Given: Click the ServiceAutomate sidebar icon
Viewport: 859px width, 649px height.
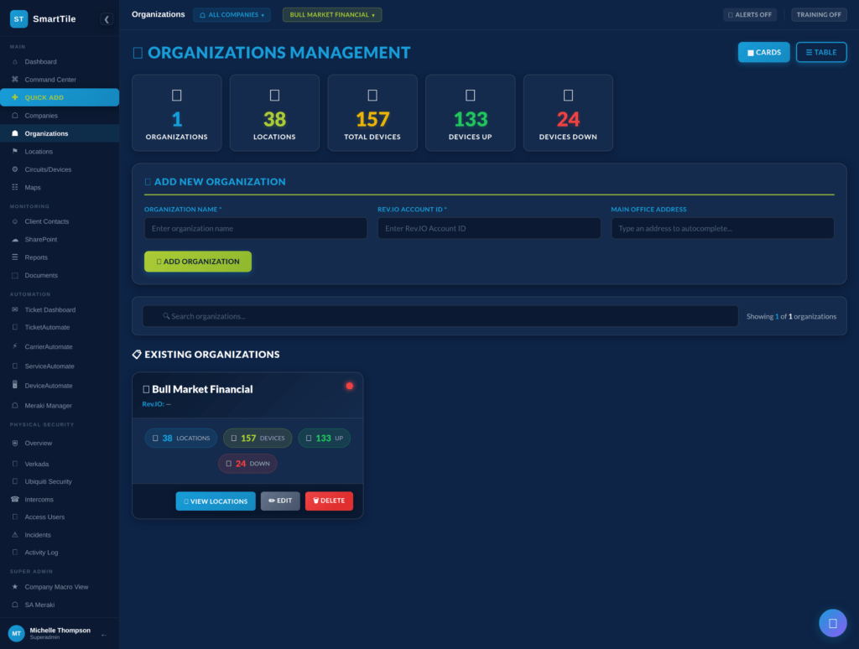Looking at the screenshot, I should point(15,366).
